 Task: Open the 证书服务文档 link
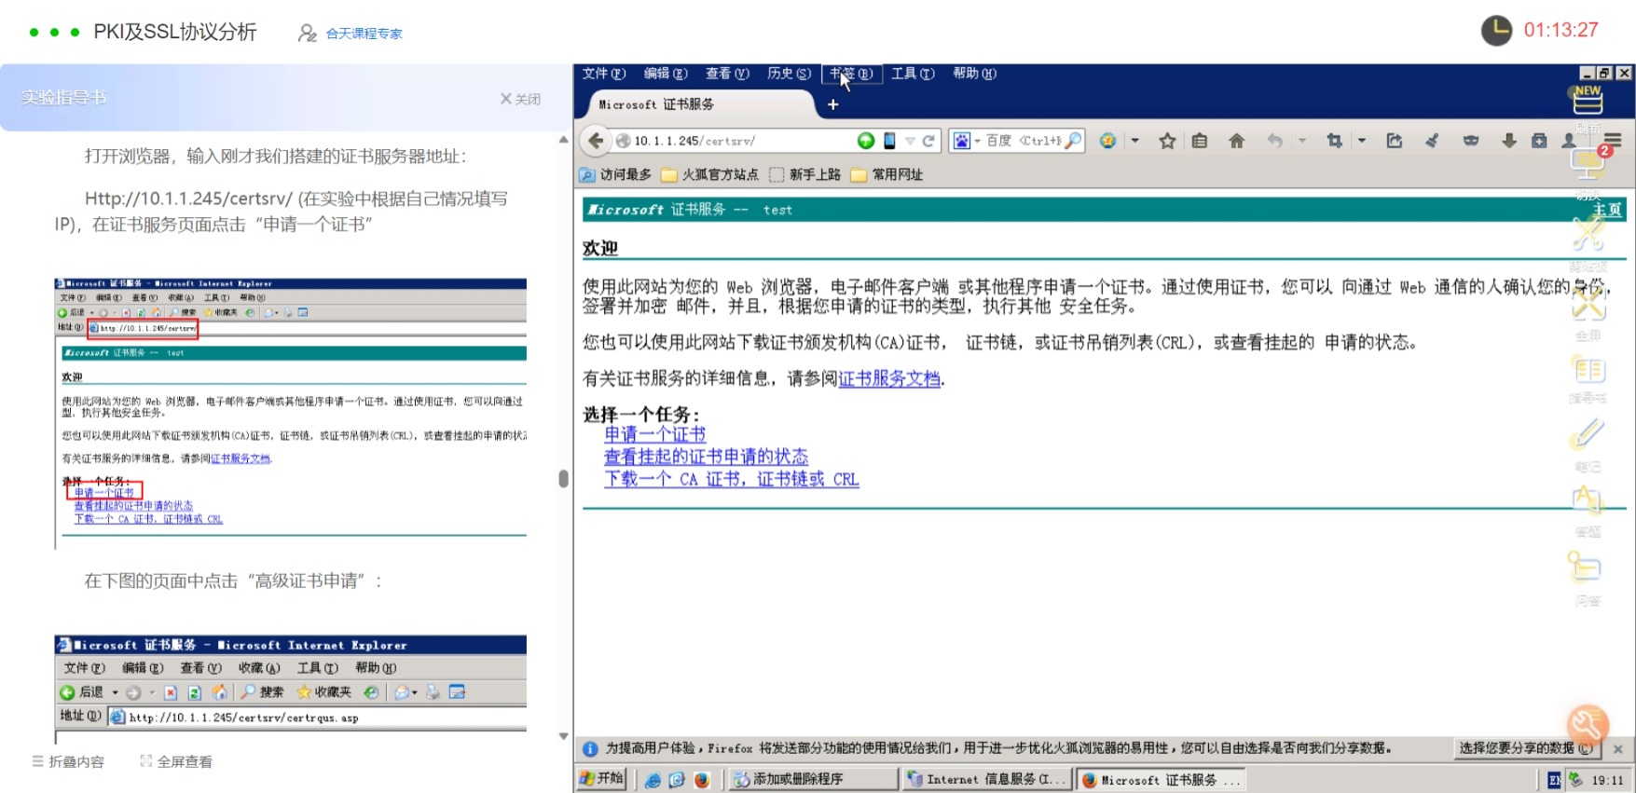(889, 378)
